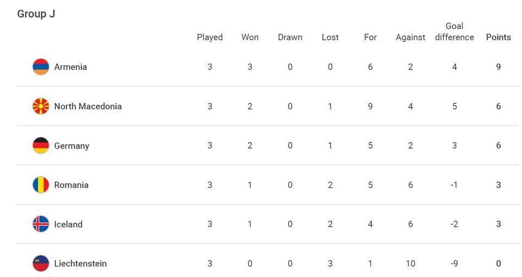Viewport: 522px width, 277px height.
Task: Open the Liechtenstein team name
Action: tap(80, 263)
